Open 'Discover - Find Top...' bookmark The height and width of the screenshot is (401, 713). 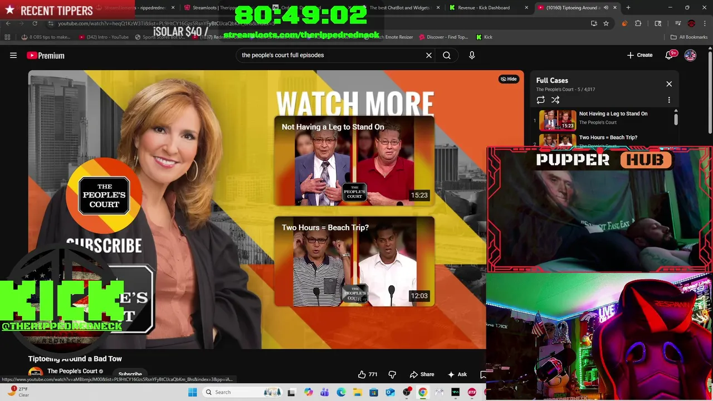click(x=443, y=37)
